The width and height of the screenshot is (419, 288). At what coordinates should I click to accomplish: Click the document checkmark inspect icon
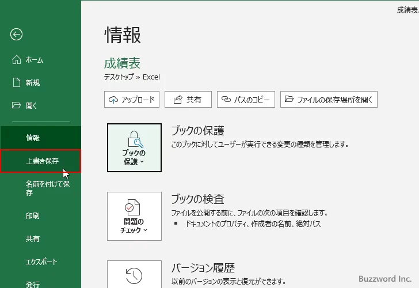(132, 207)
